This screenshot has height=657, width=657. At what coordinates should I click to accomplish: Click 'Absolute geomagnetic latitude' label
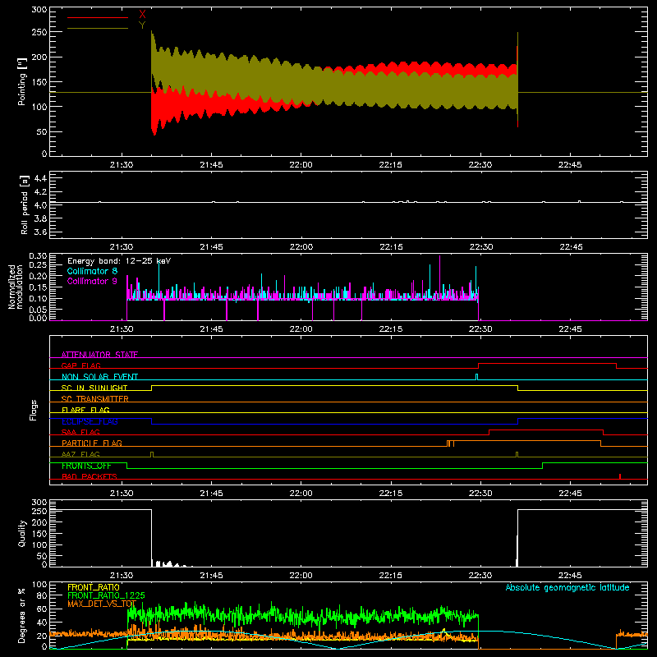567,587
